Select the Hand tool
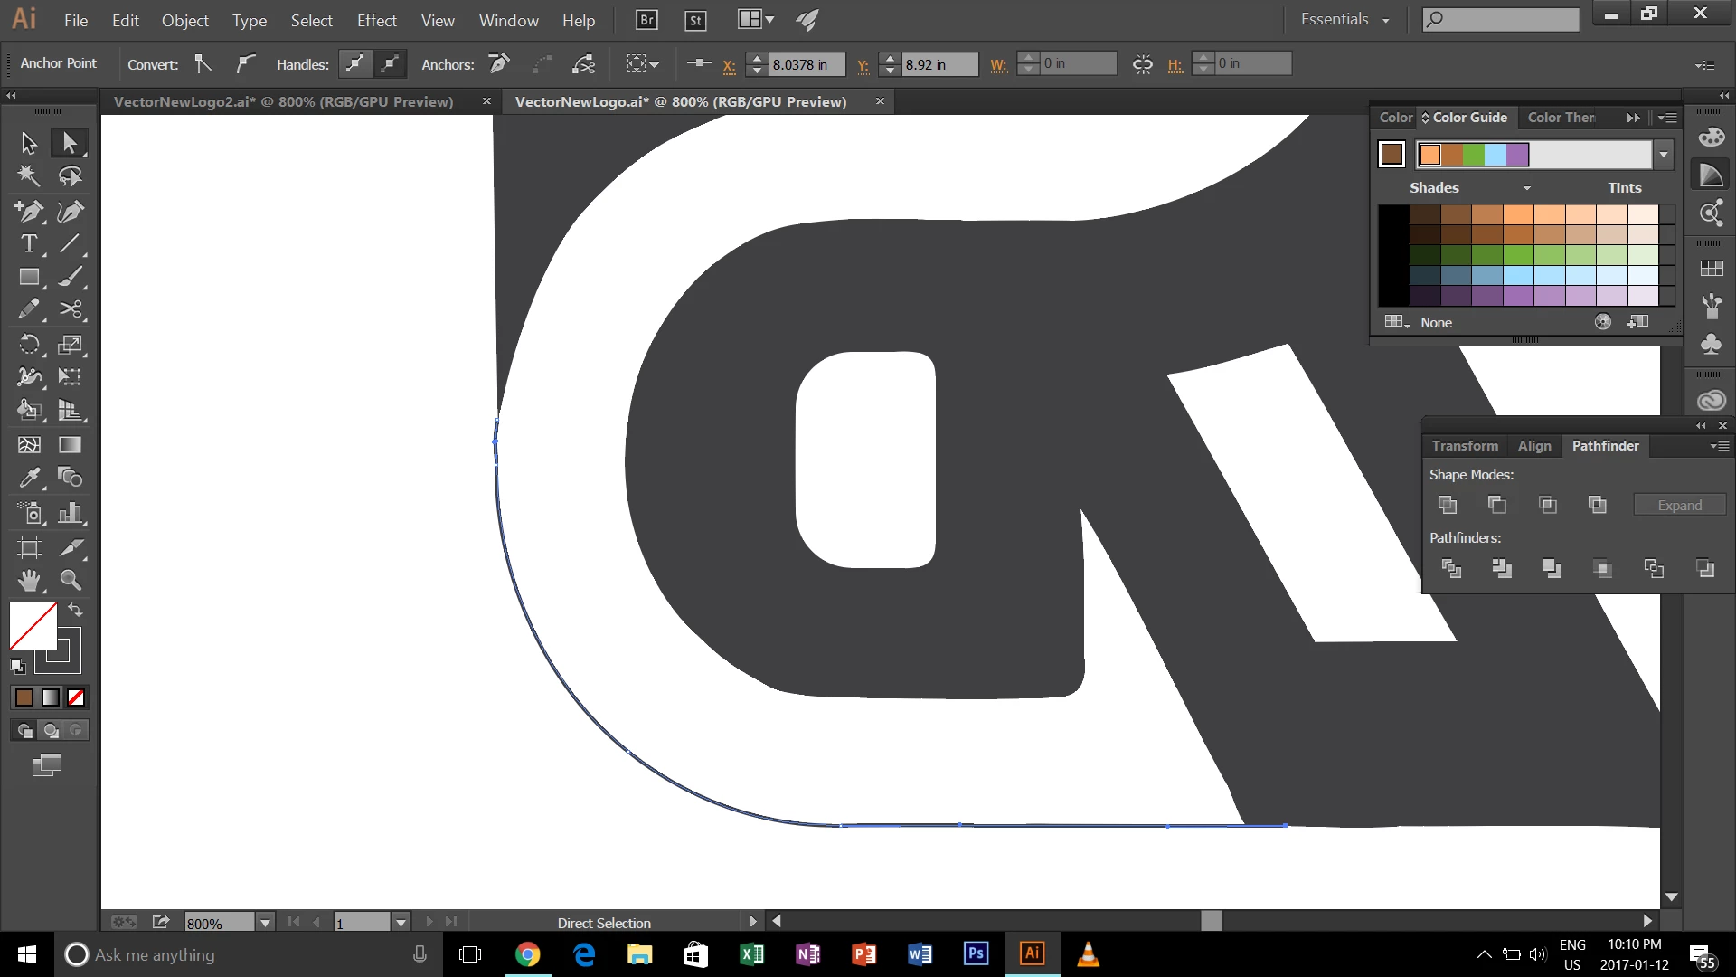Screen dimensions: 1736x977 tap(29, 580)
